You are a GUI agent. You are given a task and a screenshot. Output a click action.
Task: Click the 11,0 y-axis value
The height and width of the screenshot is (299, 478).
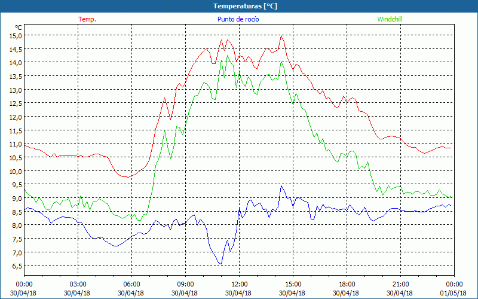coord(16,144)
